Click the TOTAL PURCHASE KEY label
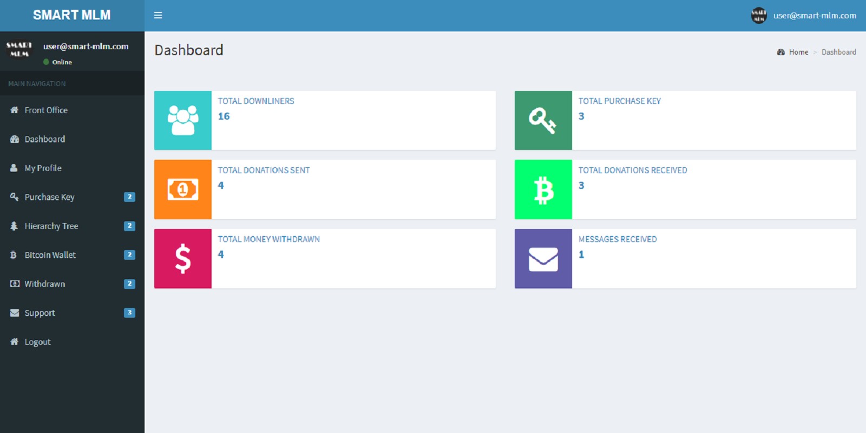Image resolution: width=866 pixels, height=433 pixels. point(620,101)
